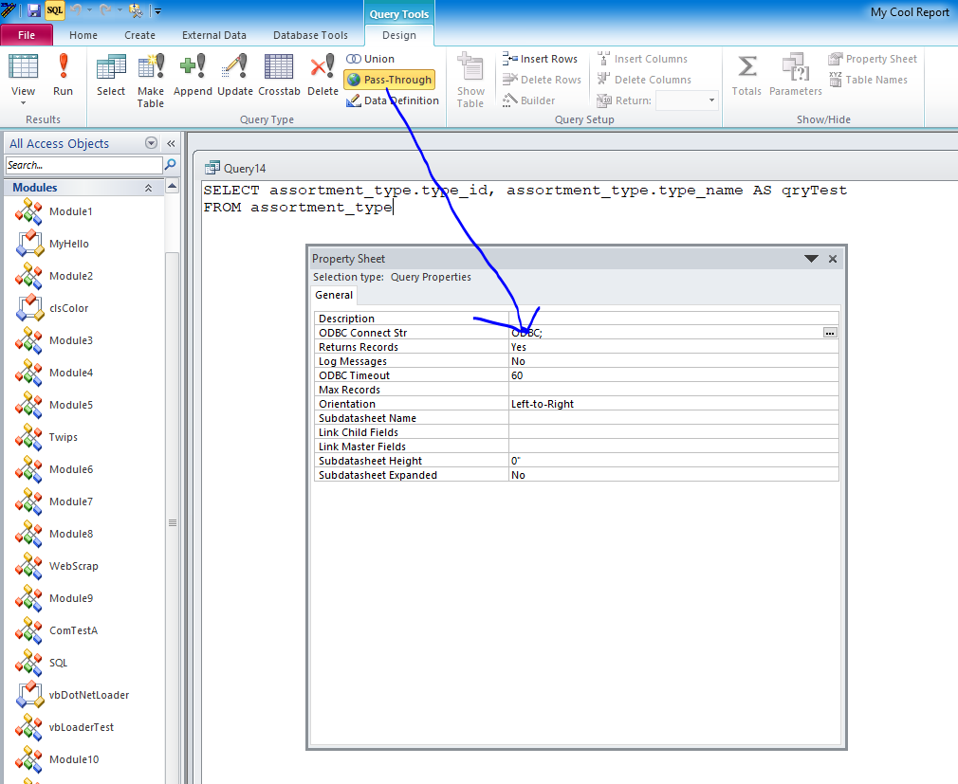Choose the Select query type
958x784 pixels.
111,75
